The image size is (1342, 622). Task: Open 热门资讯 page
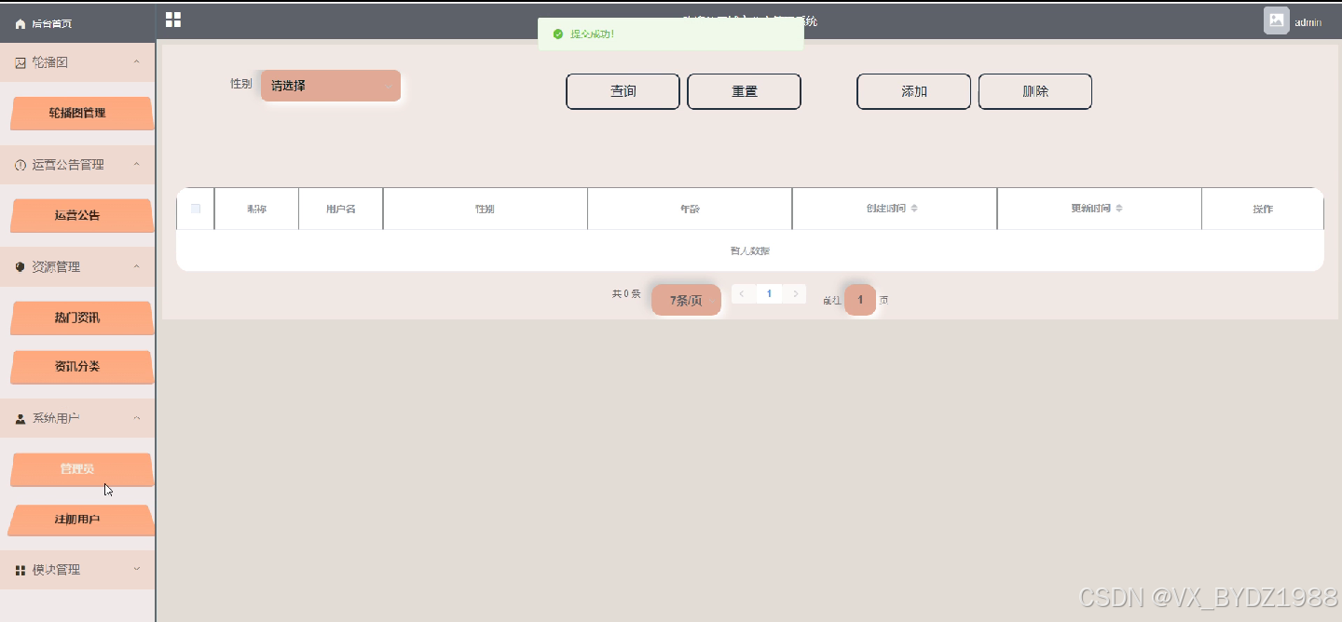82,318
